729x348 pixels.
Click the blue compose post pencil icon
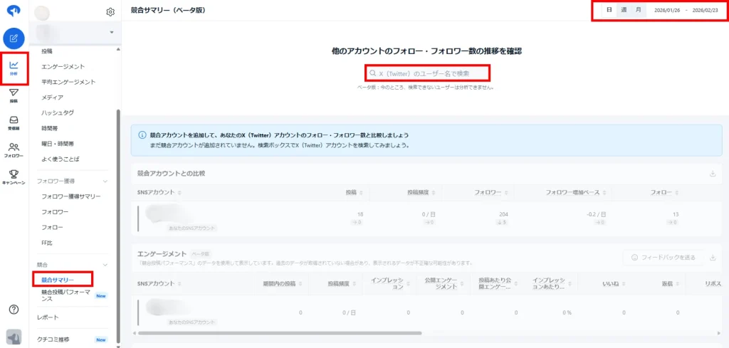[14, 38]
